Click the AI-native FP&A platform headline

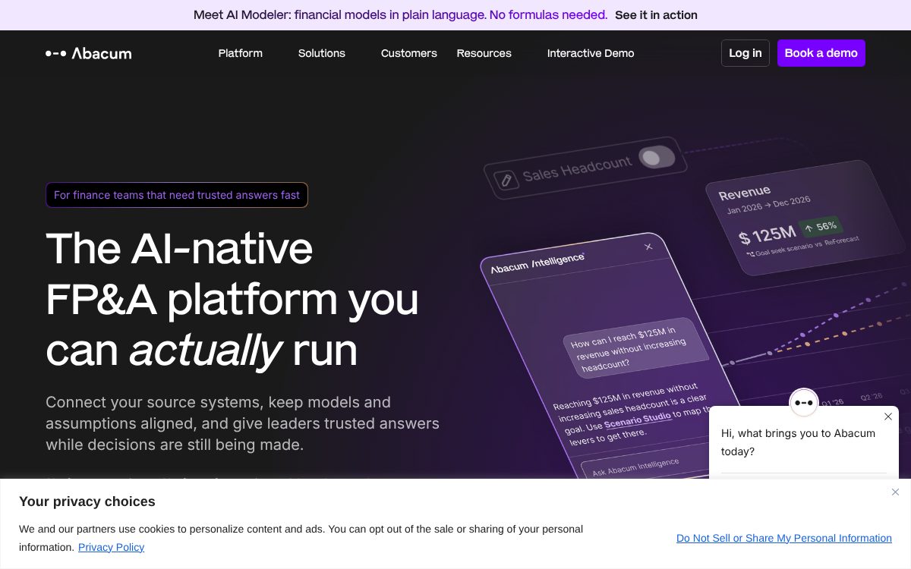[x=232, y=299]
